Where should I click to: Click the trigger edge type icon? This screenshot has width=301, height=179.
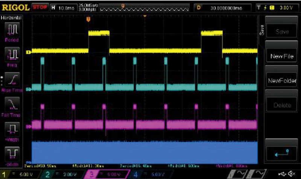point(265,8)
